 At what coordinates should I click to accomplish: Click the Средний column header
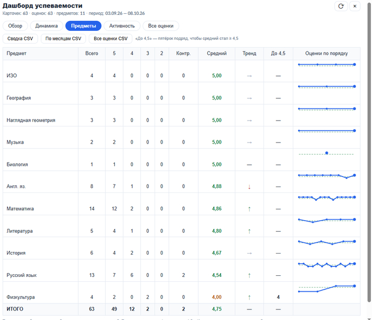click(217, 53)
